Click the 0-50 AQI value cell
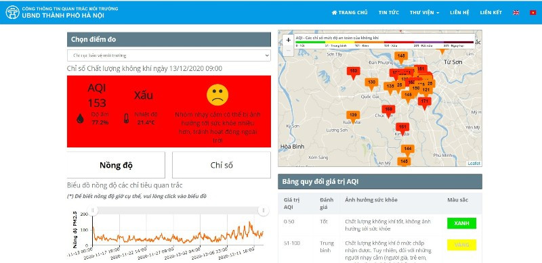The height and width of the screenshot is (263, 542). 289,222
